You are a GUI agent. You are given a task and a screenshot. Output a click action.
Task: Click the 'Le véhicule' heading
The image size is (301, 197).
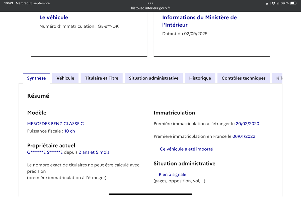(54, 17)
